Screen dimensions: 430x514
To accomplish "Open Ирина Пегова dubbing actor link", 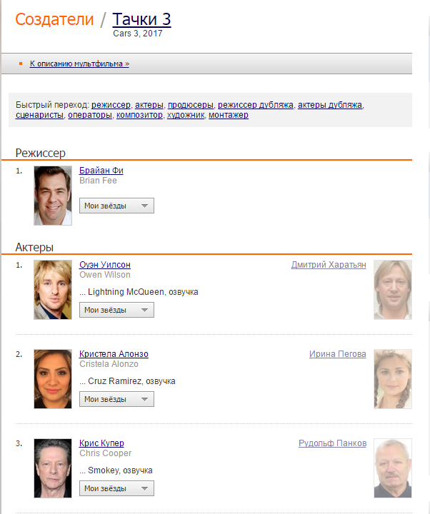I will click(x=338, y=354).
